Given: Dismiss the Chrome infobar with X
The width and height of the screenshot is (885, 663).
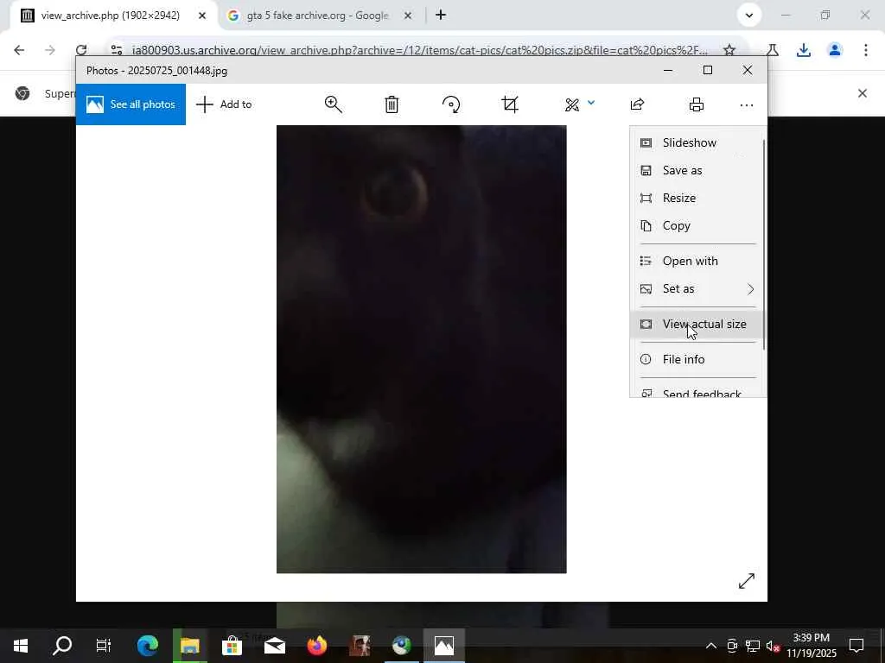Looking at the screenshot, I should click(x=862, y=93).
